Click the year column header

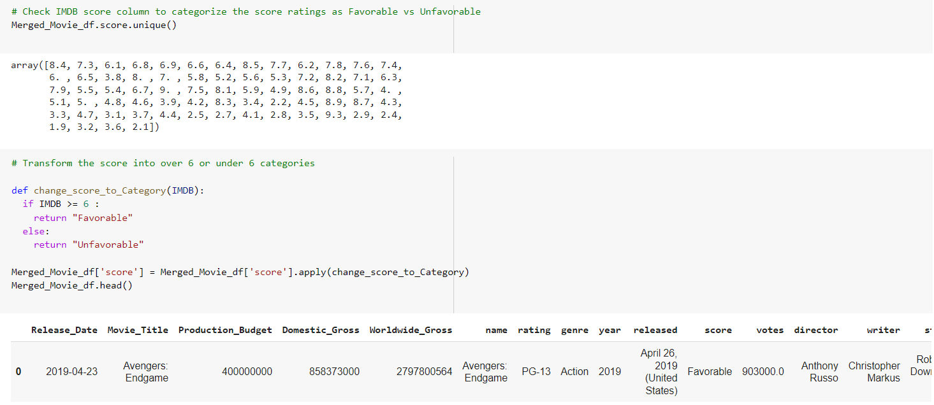(609, 330)
